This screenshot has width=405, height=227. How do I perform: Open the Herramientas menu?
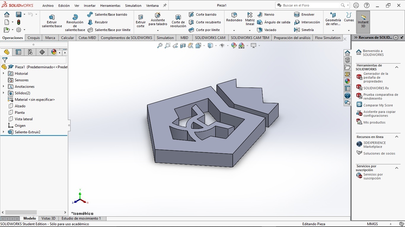(x=110, y=6)
